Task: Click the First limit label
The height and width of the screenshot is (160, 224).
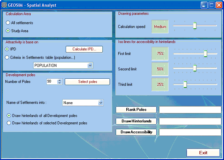Action: click(x=124, y=54)
